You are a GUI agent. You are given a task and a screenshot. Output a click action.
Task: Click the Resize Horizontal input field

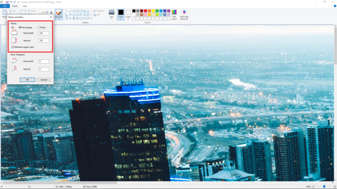(x=44, y=33)
